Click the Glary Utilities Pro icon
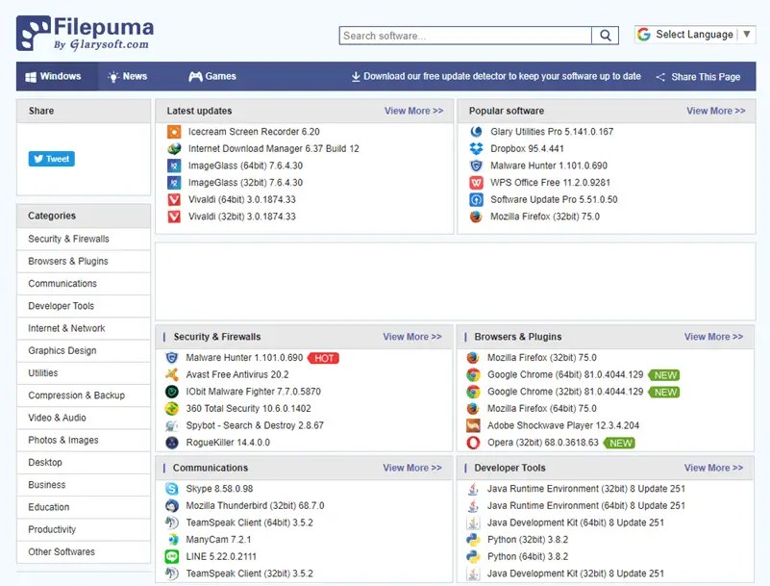Screen dimensions: 770x586 click(476, 132)
